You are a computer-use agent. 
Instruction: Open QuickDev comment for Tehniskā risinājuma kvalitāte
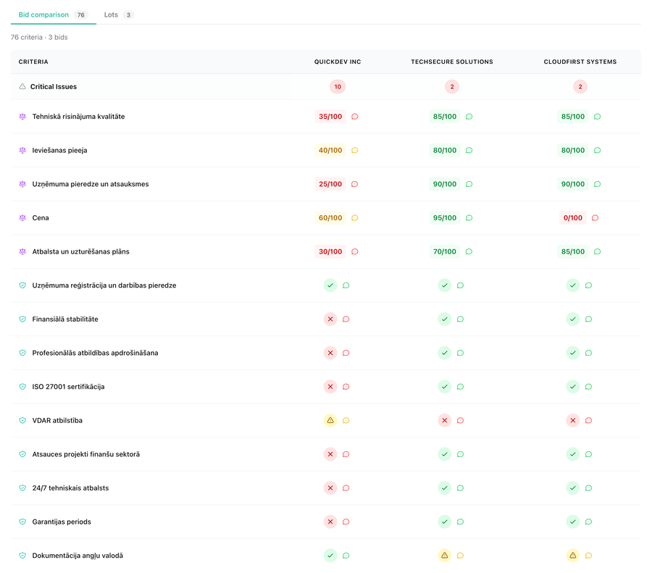pos(355,117)
